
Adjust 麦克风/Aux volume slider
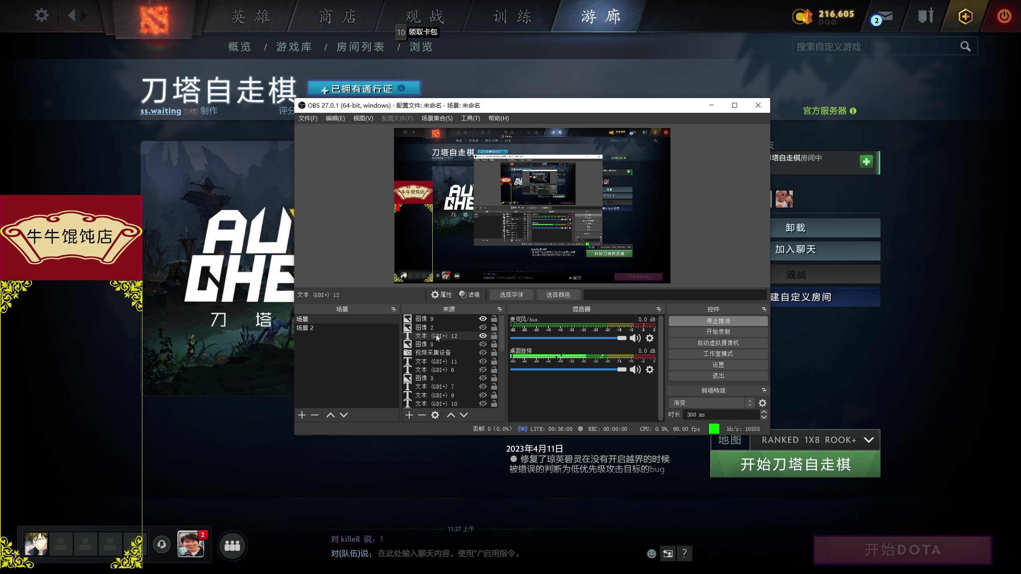click(621, 338)
